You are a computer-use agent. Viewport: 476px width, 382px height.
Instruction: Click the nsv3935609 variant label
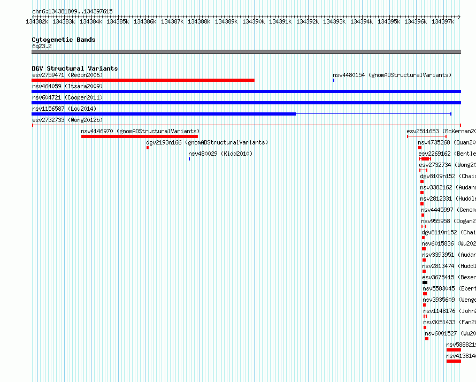449,300
